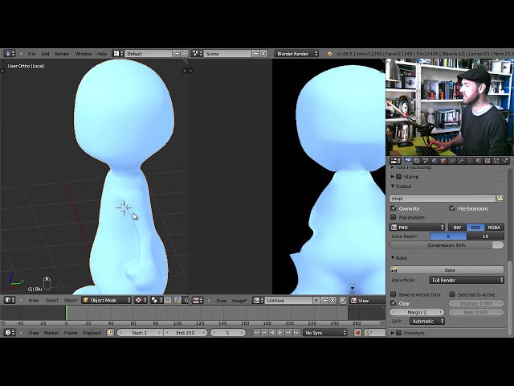Click the Margin: 2 field
The width and height of the screenshot is (514, 386).
point(417,312)
